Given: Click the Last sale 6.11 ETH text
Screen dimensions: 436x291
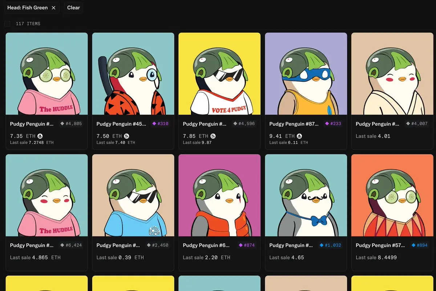Looking at the screenshot, I should (288, 142).
